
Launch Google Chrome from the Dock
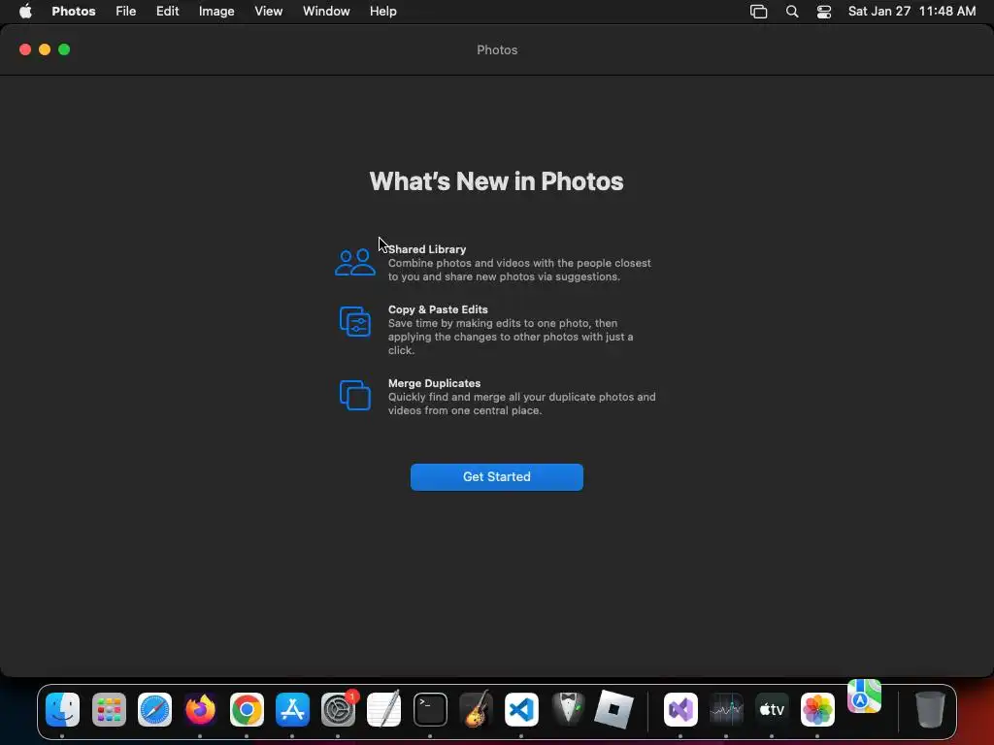coord(247,709)
